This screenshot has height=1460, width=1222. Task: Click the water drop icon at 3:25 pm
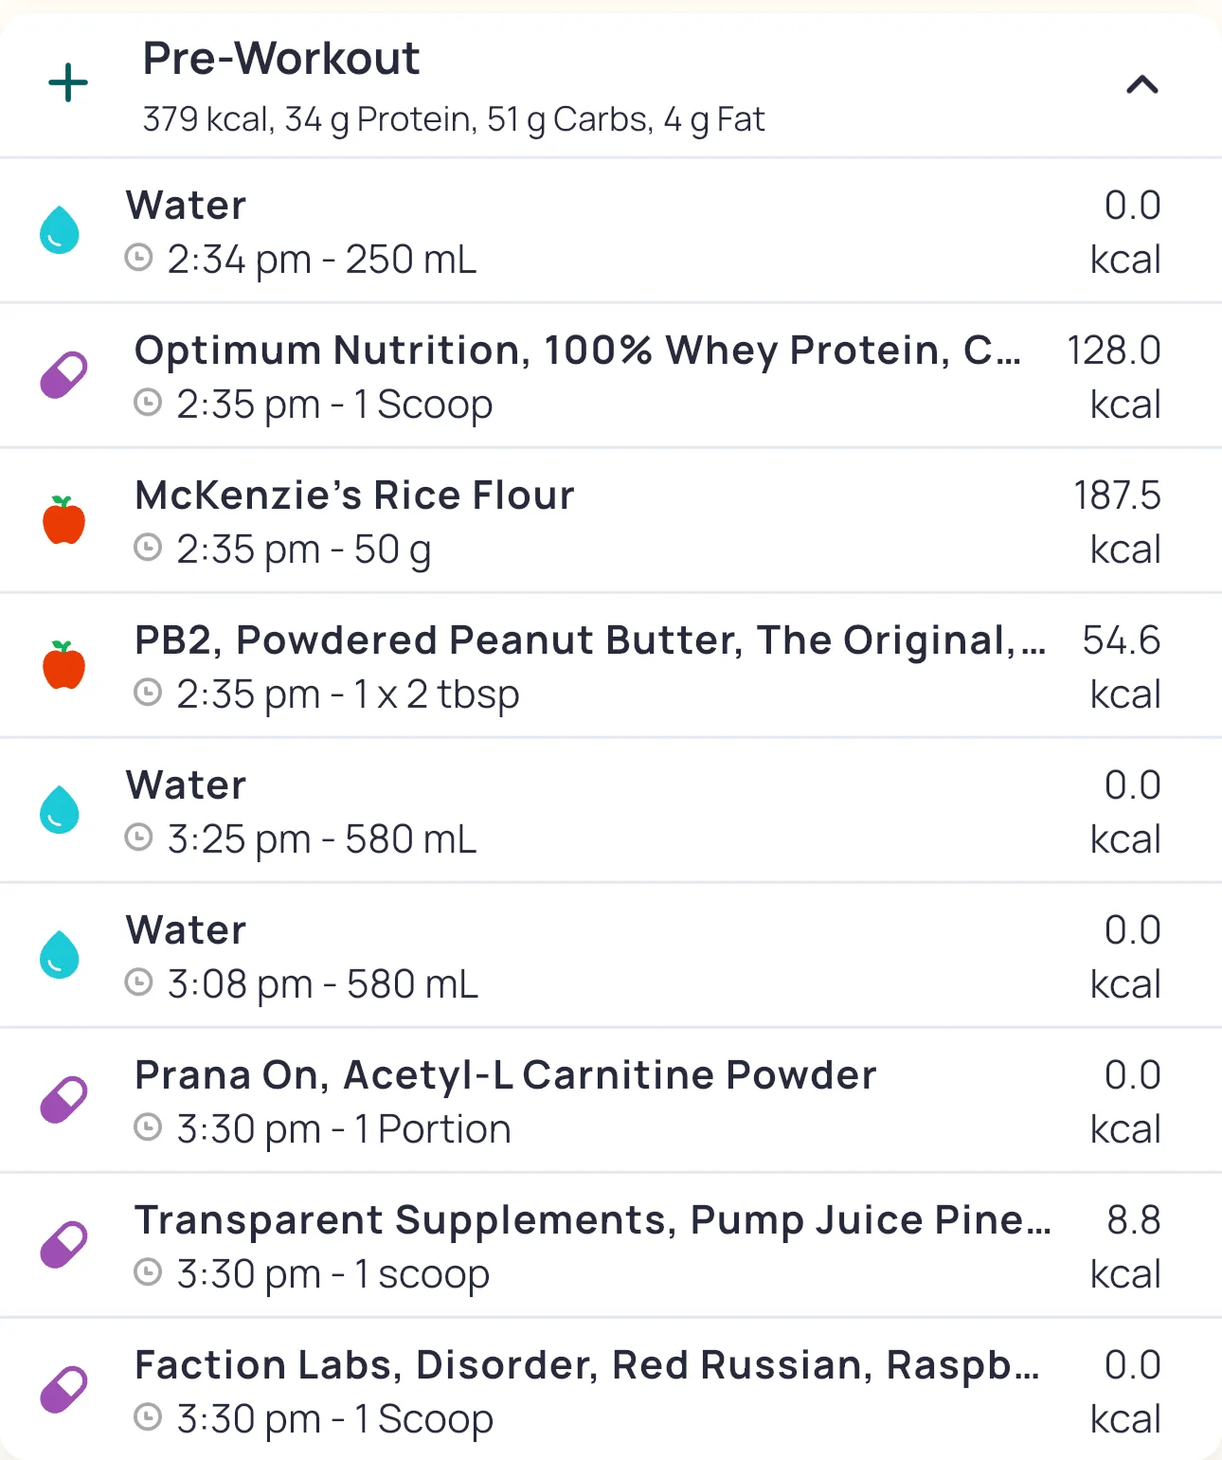tap(60, 810)
